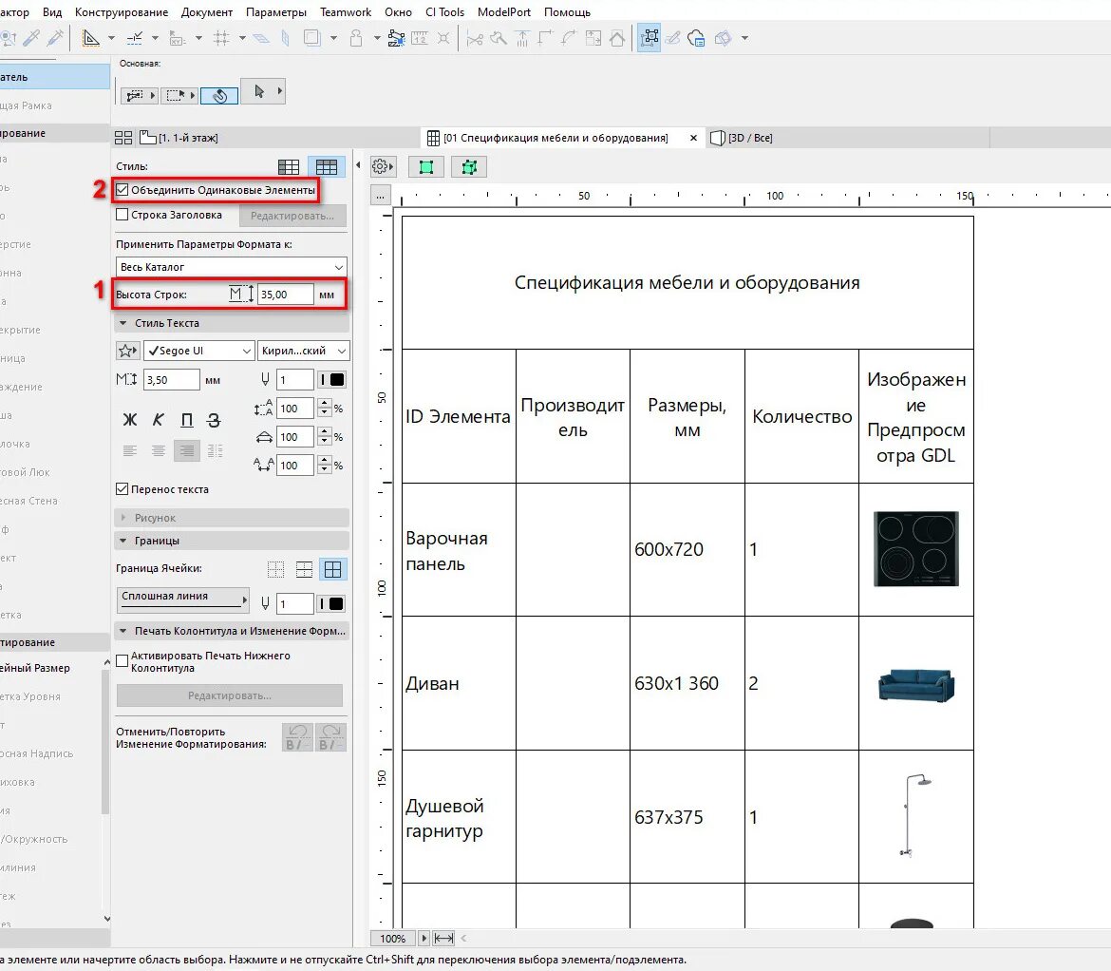Apply bold text formatting (Ж icon)
Screen dimensions: 1111x971
pyautogui.click(x=130, y=419)
